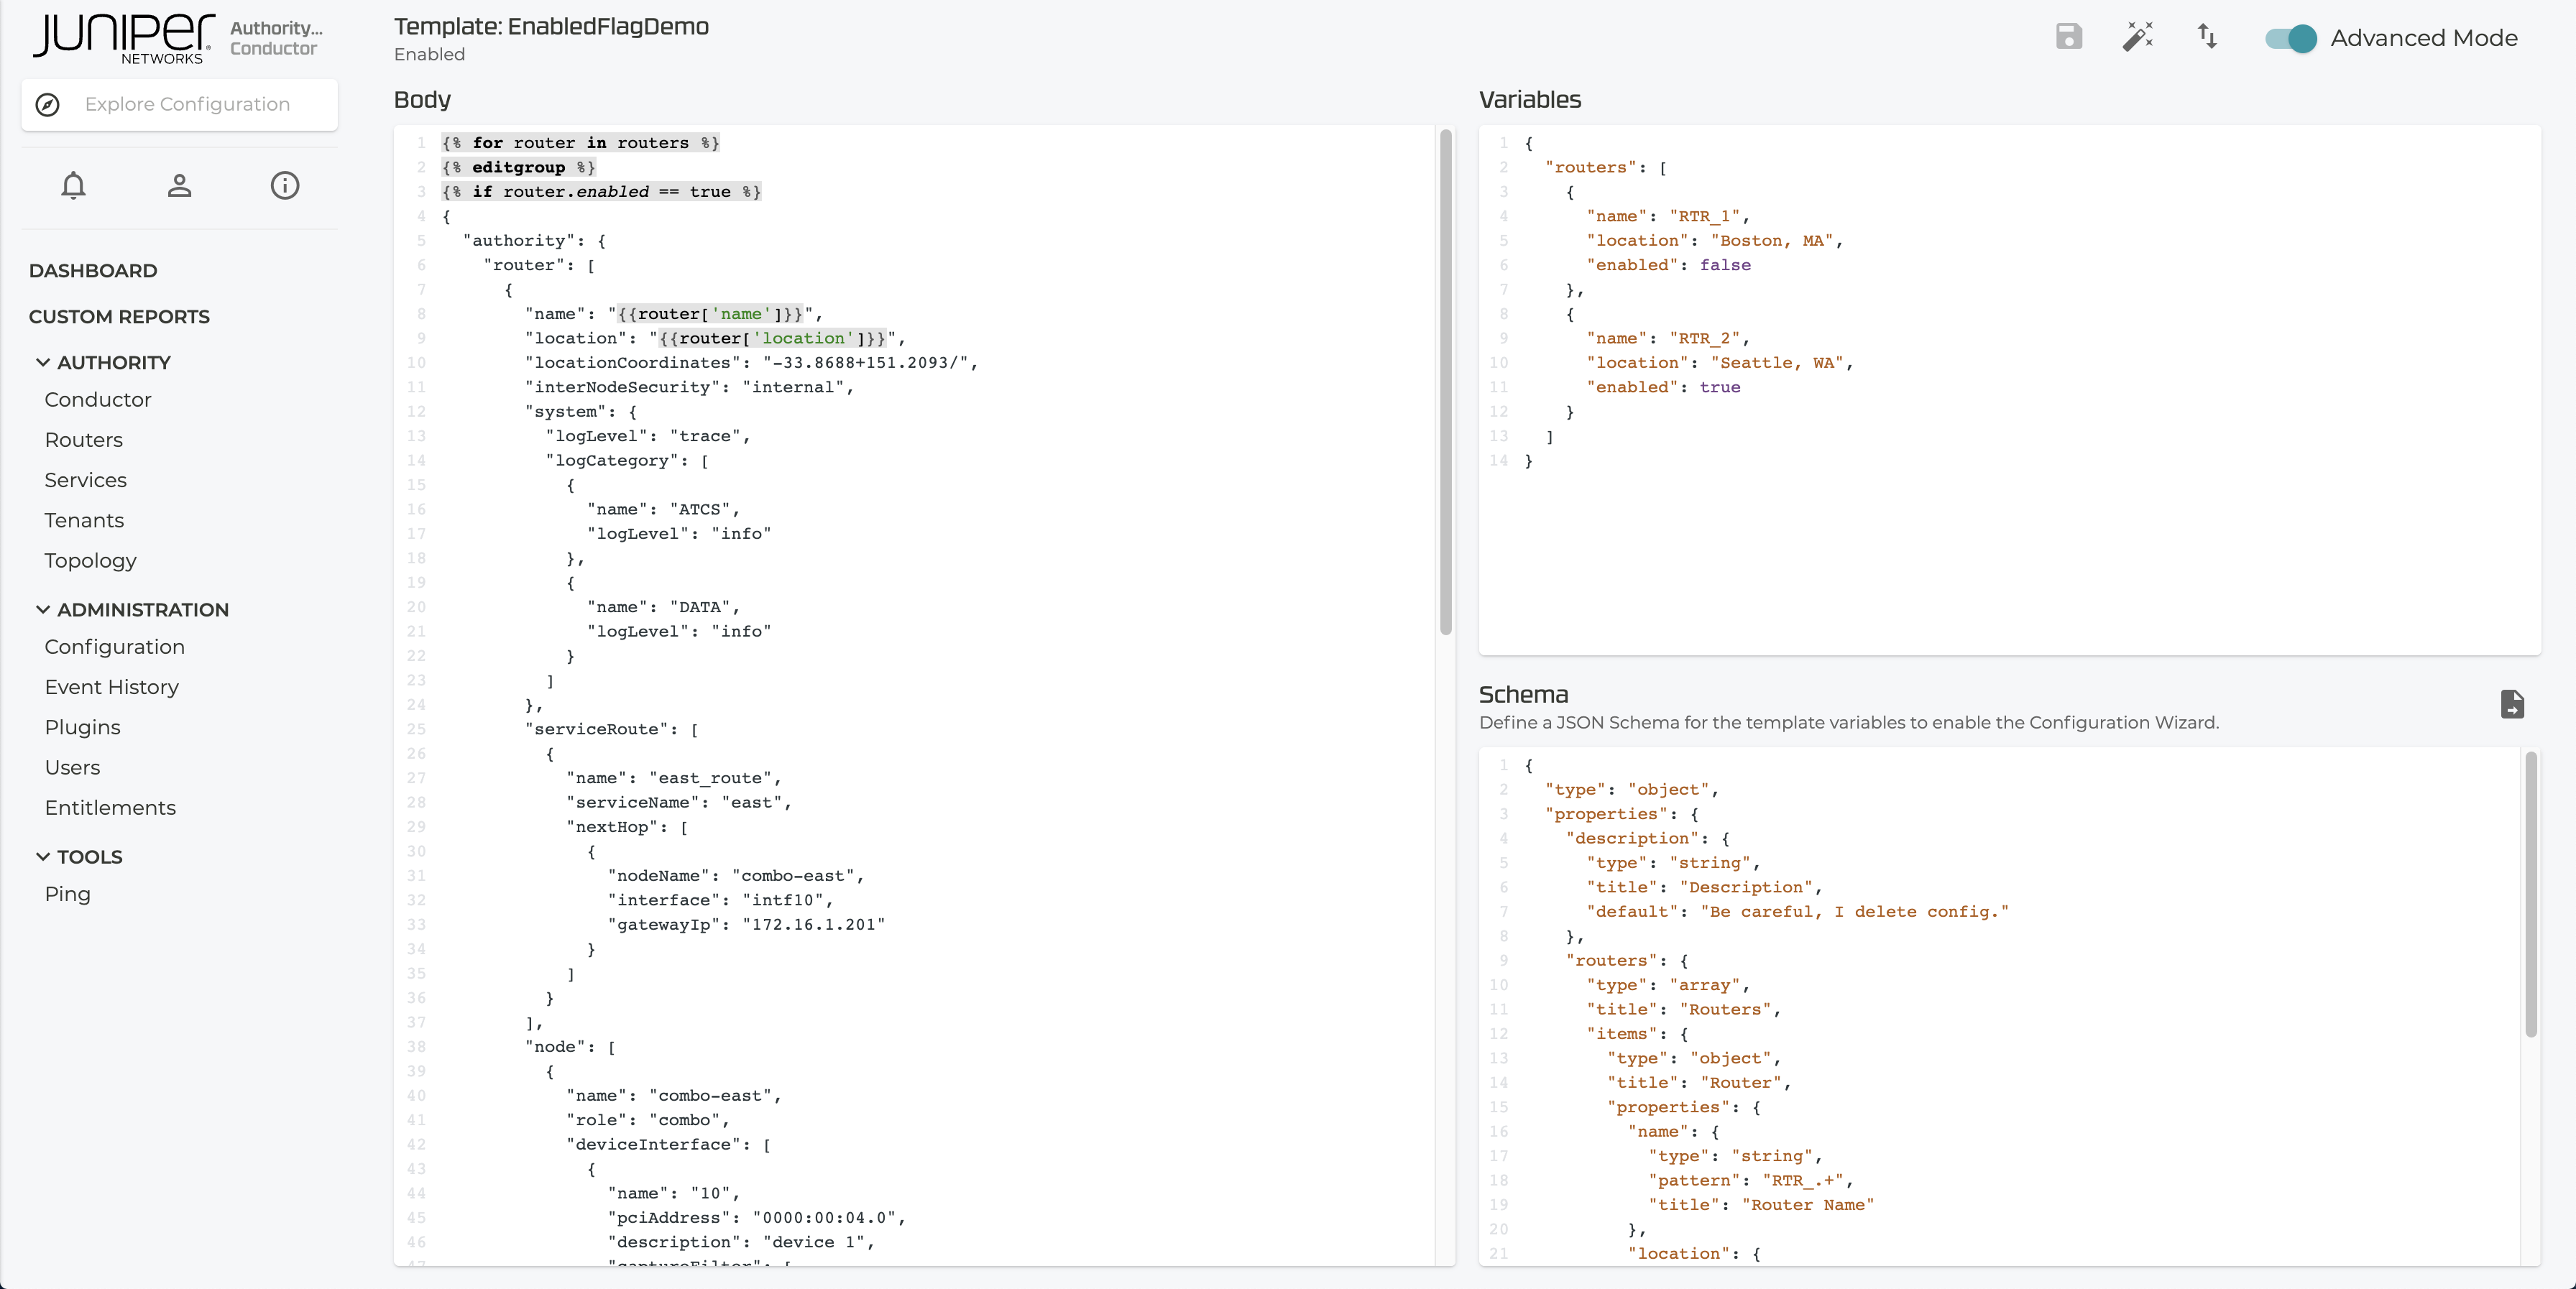
Task: Click the Schema editor vertical scrollbar
Action: 2530,895
